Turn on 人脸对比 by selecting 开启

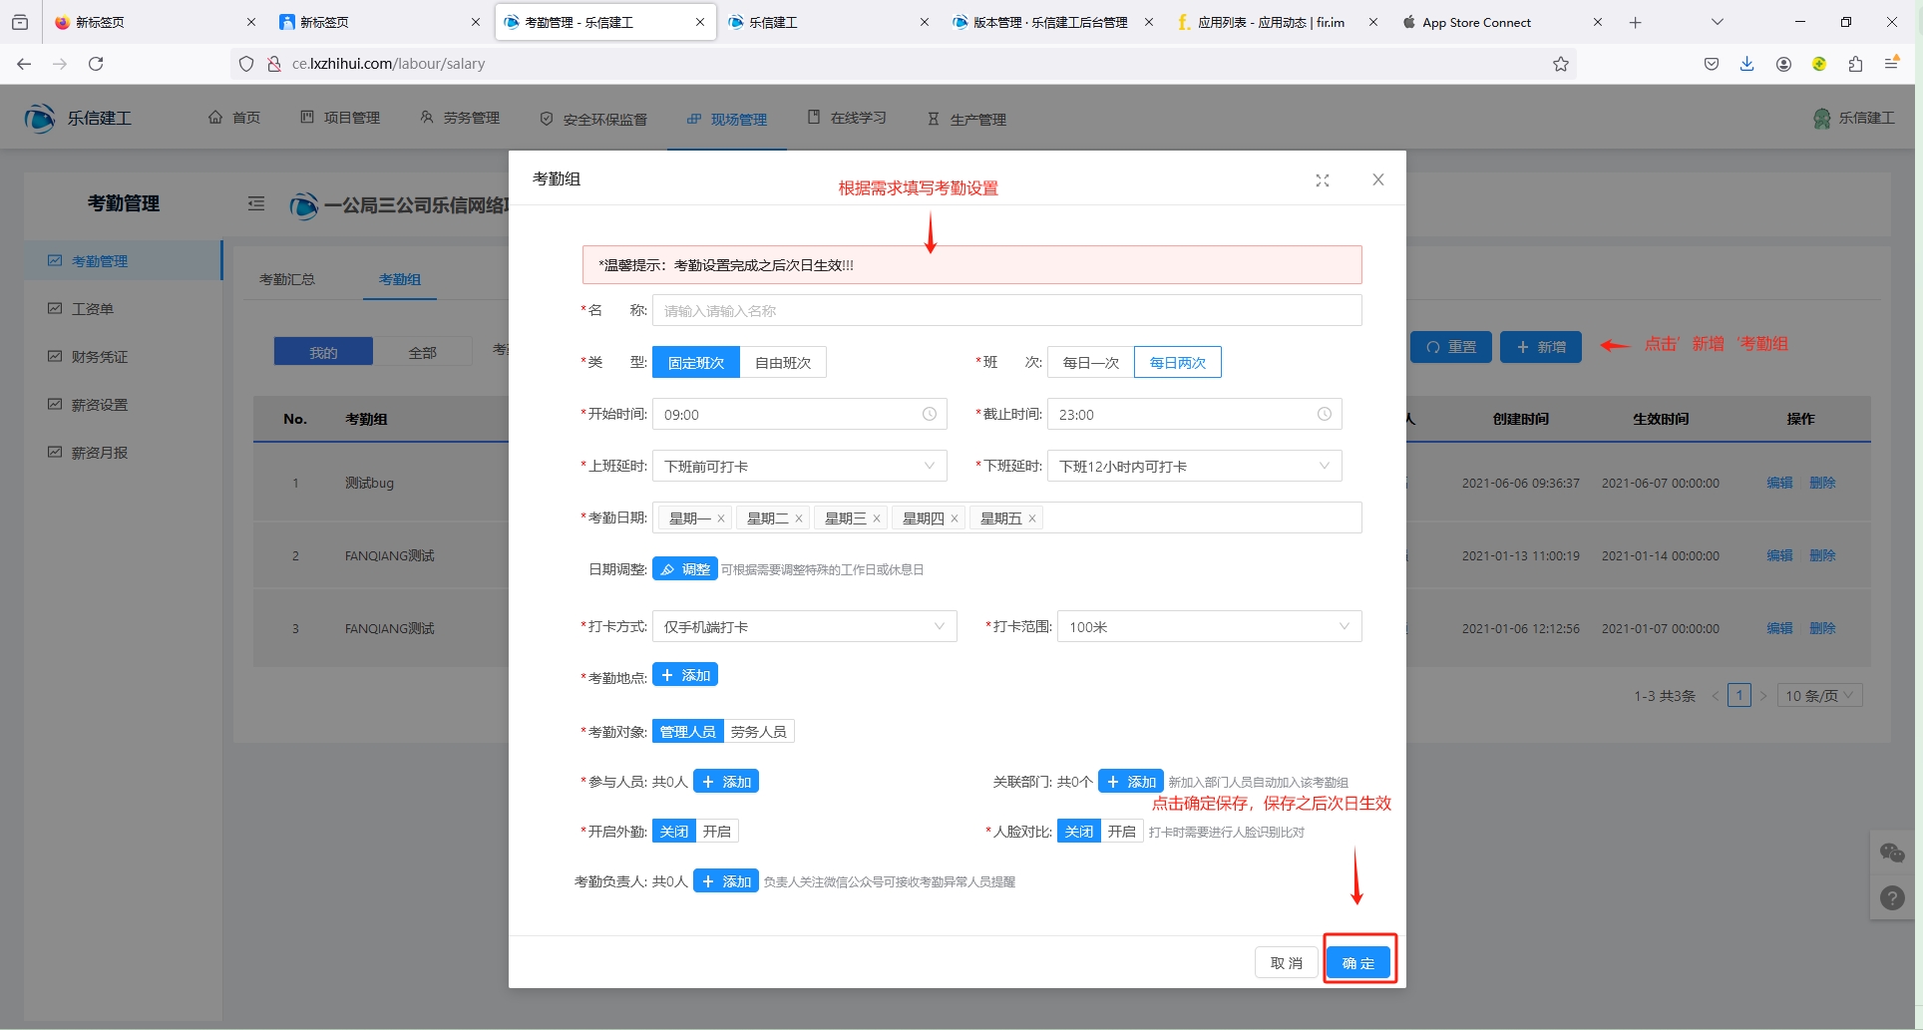1121,832
